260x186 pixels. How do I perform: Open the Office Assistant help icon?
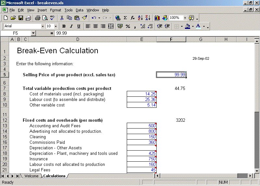point(191,18)
